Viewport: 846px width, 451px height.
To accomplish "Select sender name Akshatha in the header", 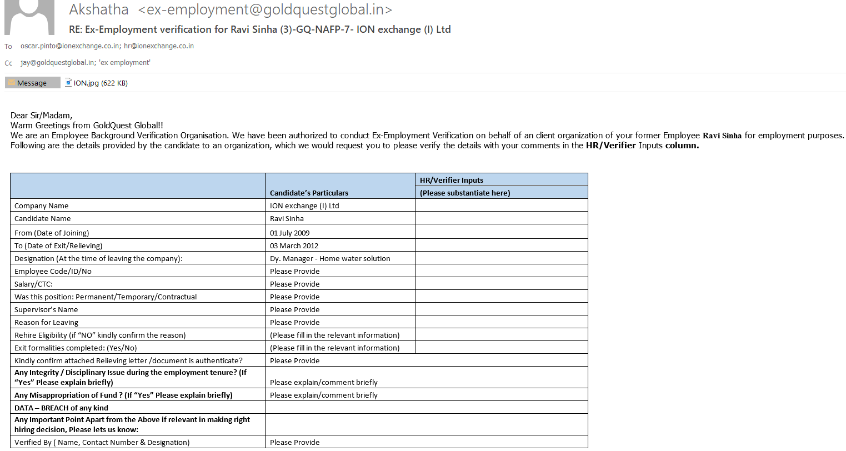I will coord(99,9).
